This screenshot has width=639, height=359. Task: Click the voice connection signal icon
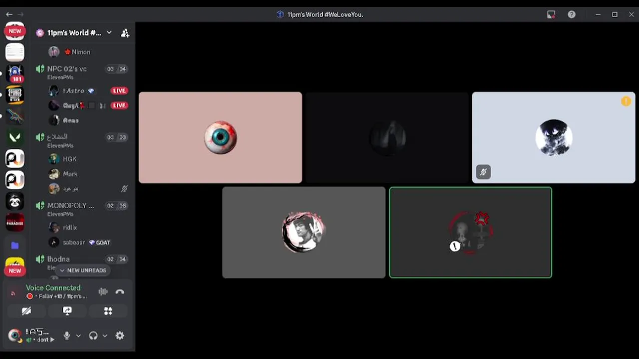click(13, 293)
